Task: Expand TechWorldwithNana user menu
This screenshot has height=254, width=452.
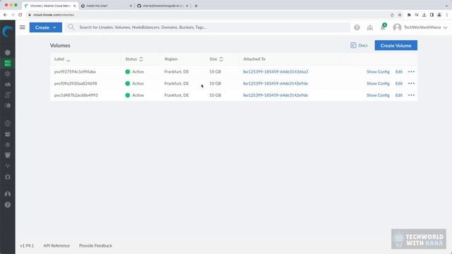Action: pyautogui.click(x=420, y=28)
